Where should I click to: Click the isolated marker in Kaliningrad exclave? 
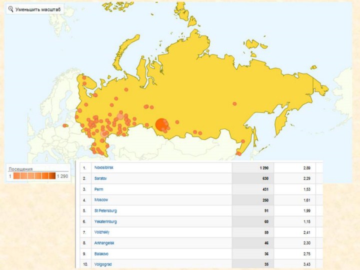pos(65,125)
